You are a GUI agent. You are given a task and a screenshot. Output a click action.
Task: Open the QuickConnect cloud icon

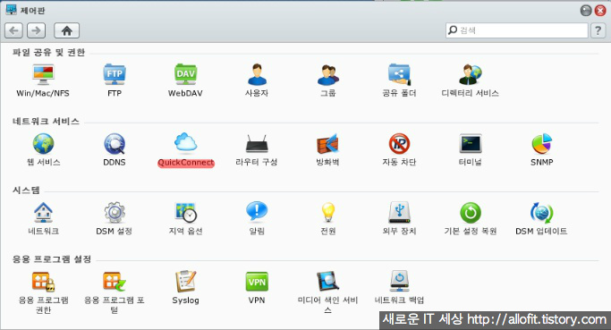point(185,142)
